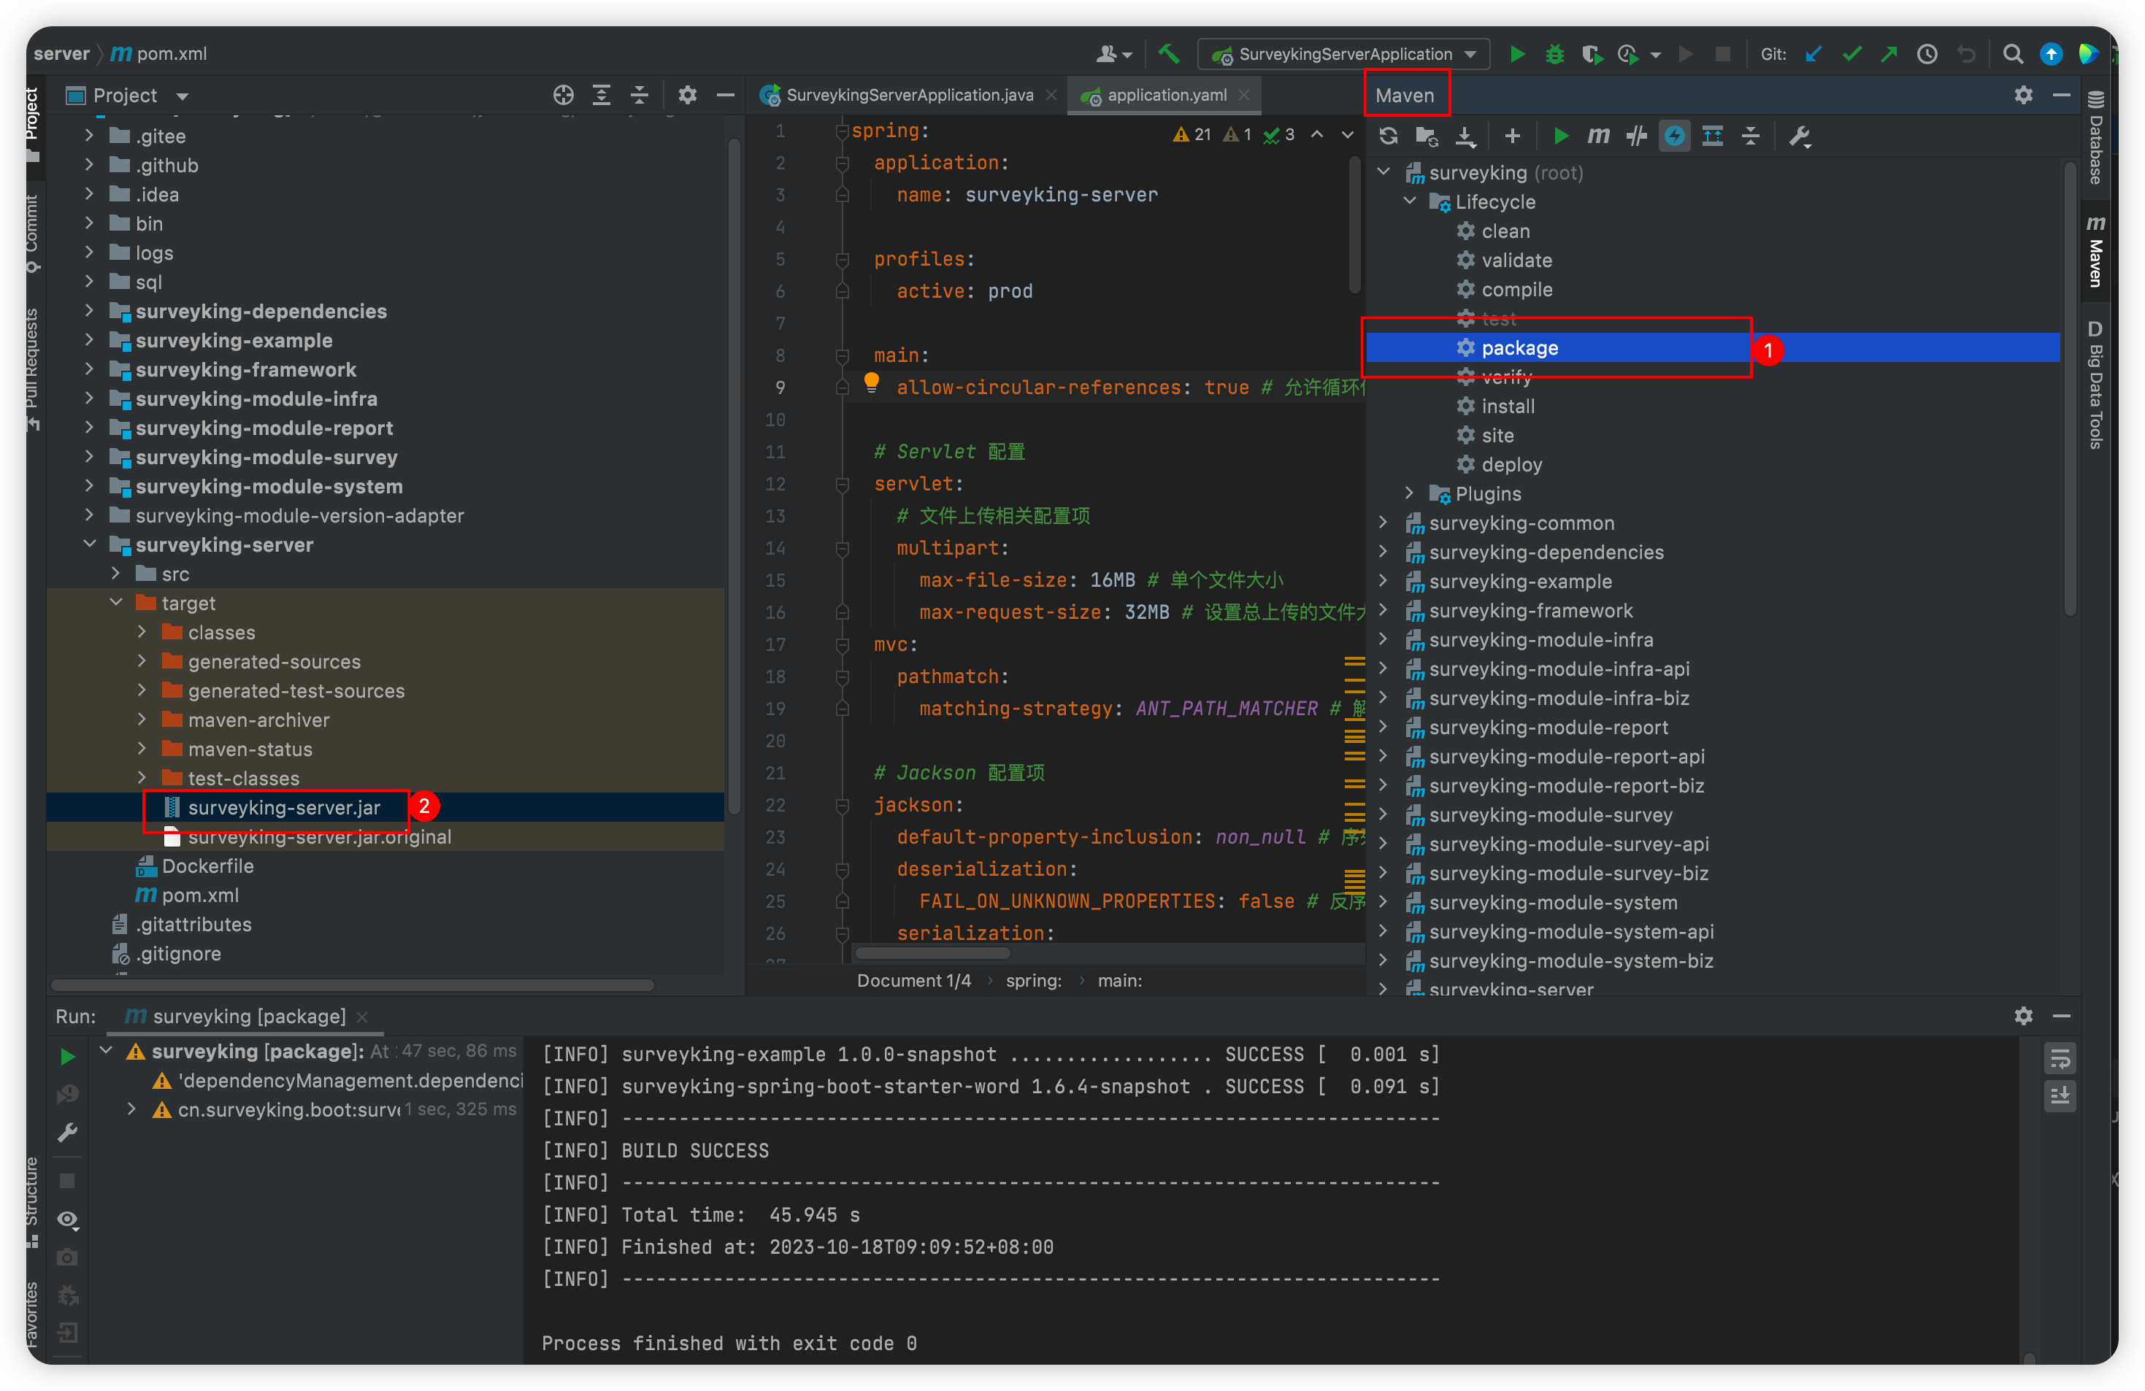Image resolution: width=2145 pixels, height=1391 pixels.
Task: Start debugging with the bug icon
Action: tap(1554, 54)
